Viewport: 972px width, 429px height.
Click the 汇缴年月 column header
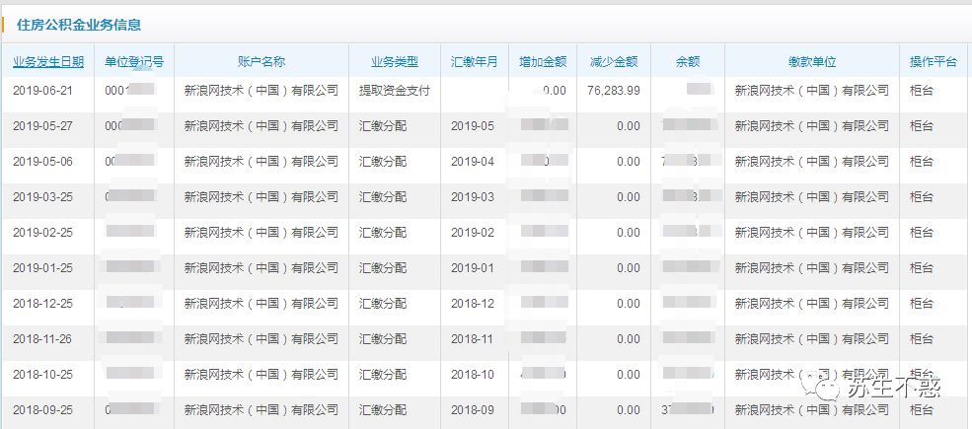475,62
